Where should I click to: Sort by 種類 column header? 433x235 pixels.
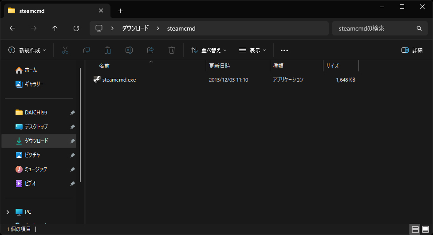click(278, 66)
